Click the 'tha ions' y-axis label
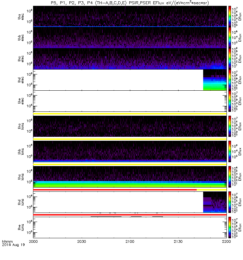The height and width of the screenshot is (260, 243). tap(21, 126)
